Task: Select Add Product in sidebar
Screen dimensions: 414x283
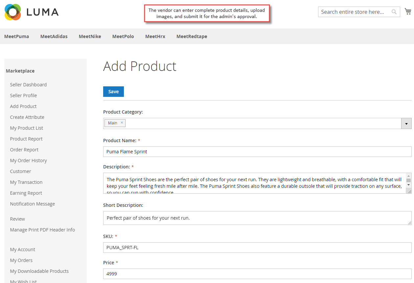Action: tap(23, 106)
